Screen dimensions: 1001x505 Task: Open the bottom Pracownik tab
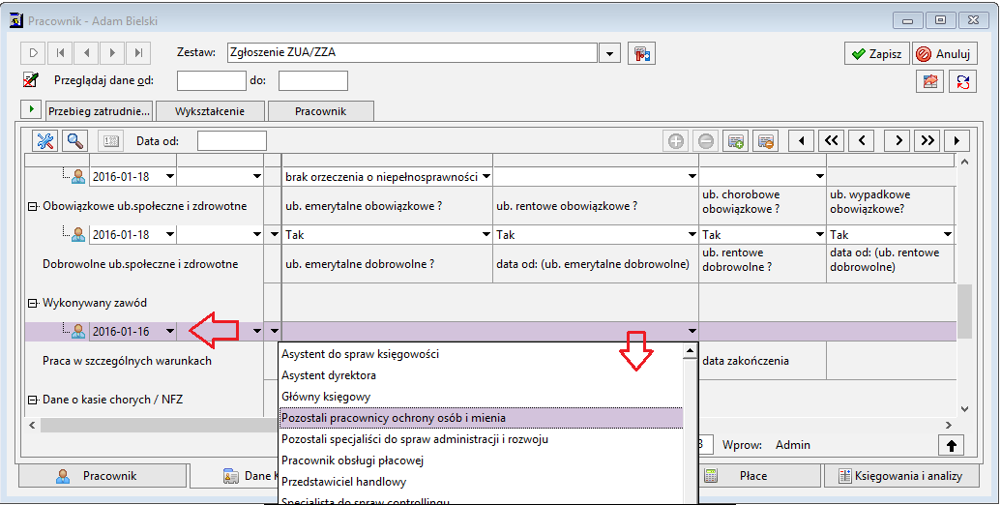click(103, 476)
